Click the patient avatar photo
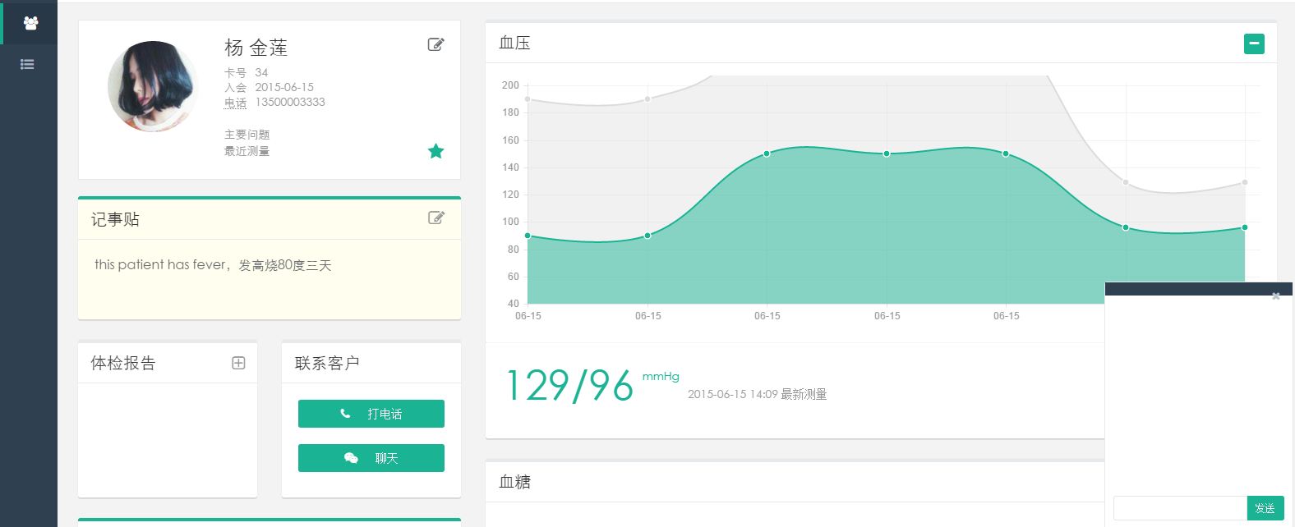 click(x=153, y=86)
